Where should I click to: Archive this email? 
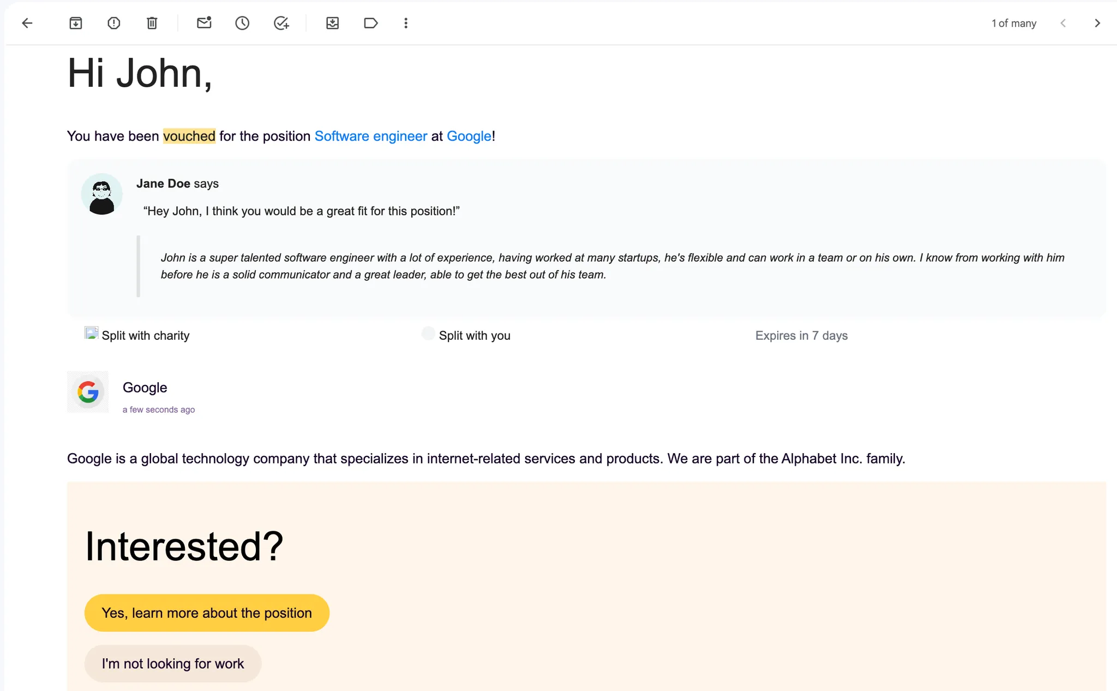76,23
